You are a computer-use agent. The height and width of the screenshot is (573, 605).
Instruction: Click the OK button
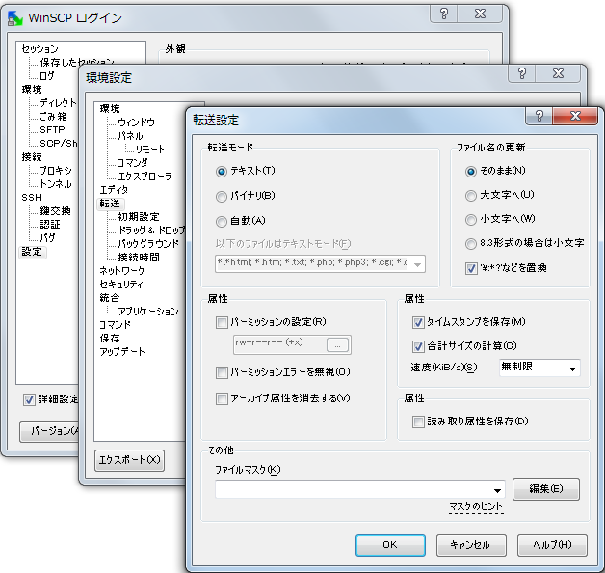(x=389, y=544)
